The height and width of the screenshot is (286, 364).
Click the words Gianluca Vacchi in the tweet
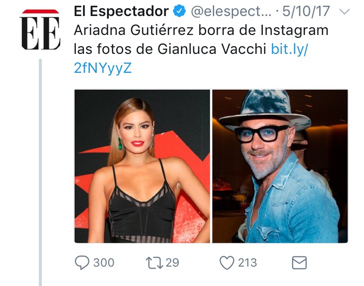212,49
